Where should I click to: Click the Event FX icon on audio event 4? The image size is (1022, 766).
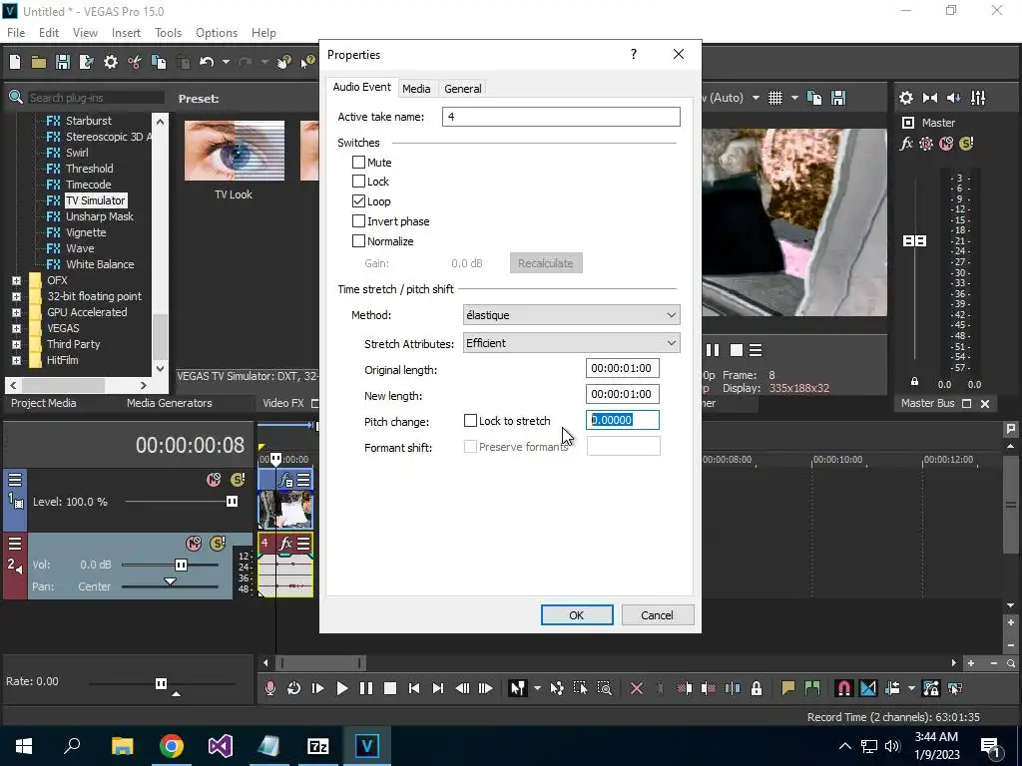coord(285,544)
